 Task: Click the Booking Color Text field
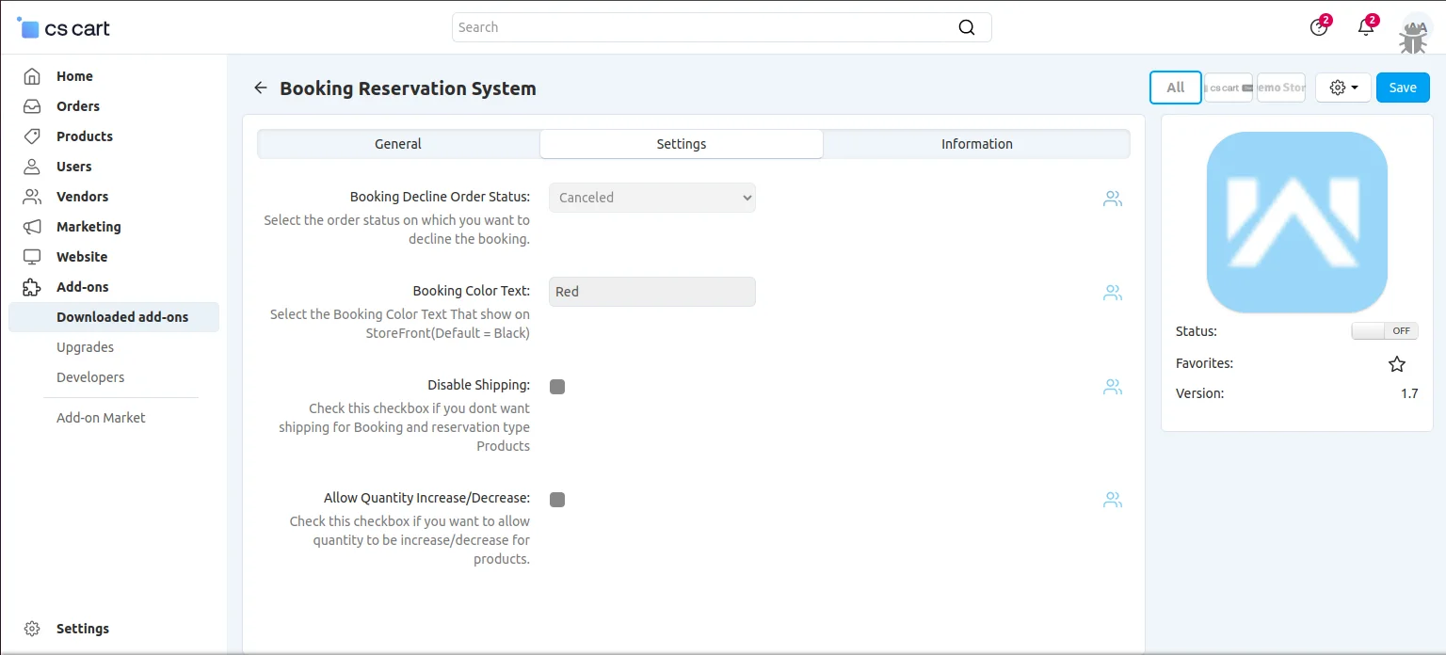click(651, 292)
